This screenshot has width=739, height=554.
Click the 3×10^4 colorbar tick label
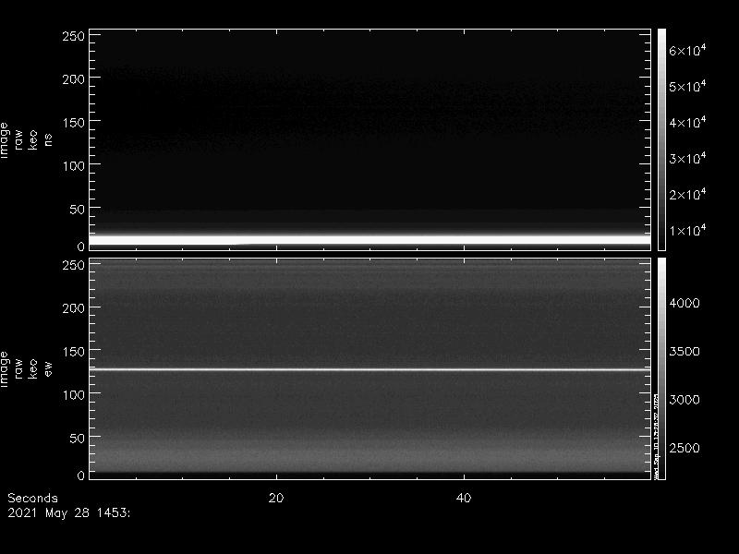coord(687,159)
